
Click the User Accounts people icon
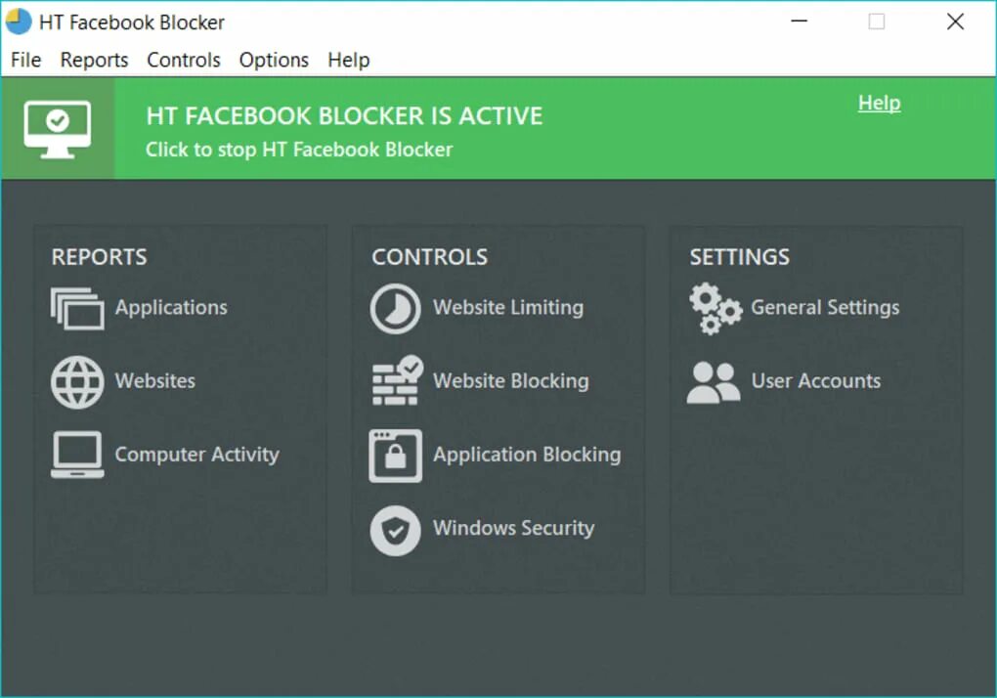click(x=714, y=382)
